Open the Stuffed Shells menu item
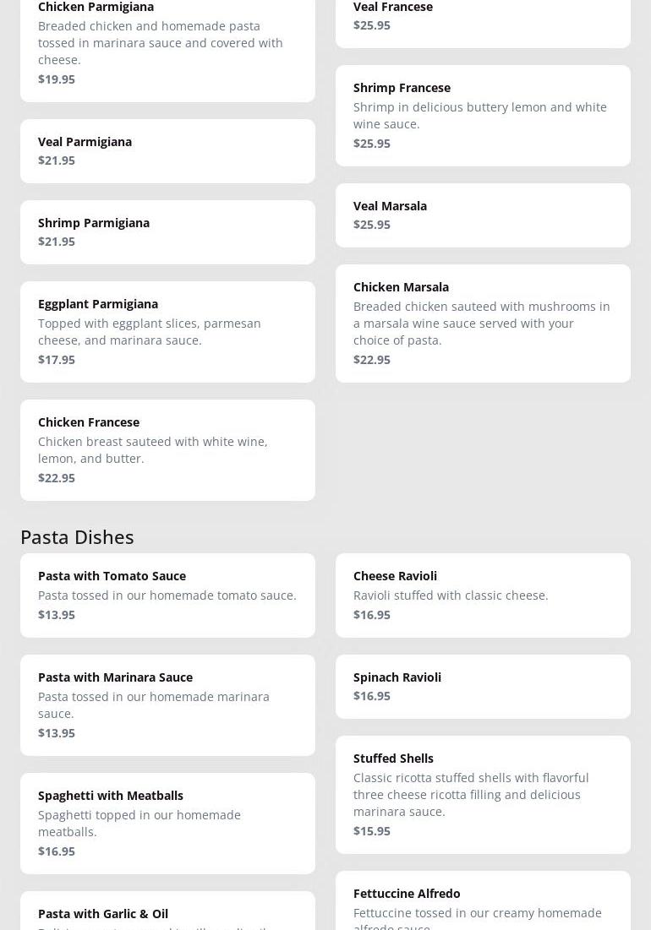Screen dimensions: 651x930 (x=483, y=795)
